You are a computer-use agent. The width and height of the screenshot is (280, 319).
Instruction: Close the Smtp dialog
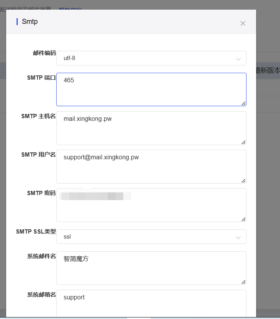[243, 23]
